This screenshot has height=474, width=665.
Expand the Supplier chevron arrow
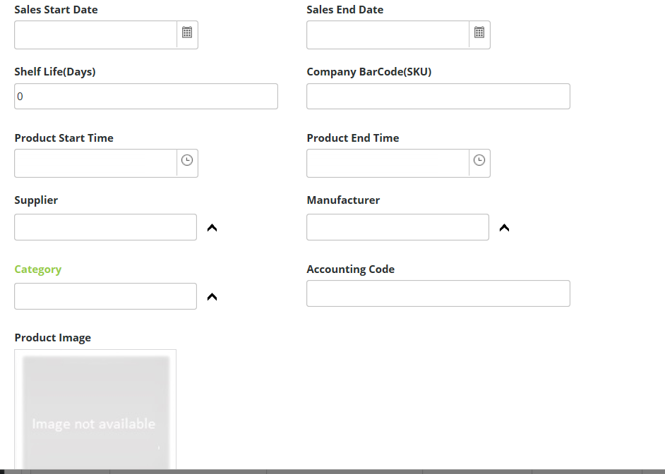212,228
